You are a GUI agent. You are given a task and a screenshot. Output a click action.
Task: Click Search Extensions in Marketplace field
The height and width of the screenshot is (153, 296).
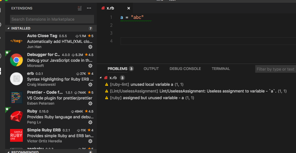(x=52, y=19)
